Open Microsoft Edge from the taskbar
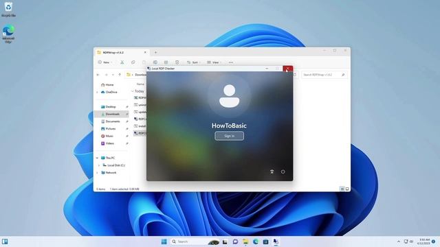440x247 pixels. click(256, 242)
